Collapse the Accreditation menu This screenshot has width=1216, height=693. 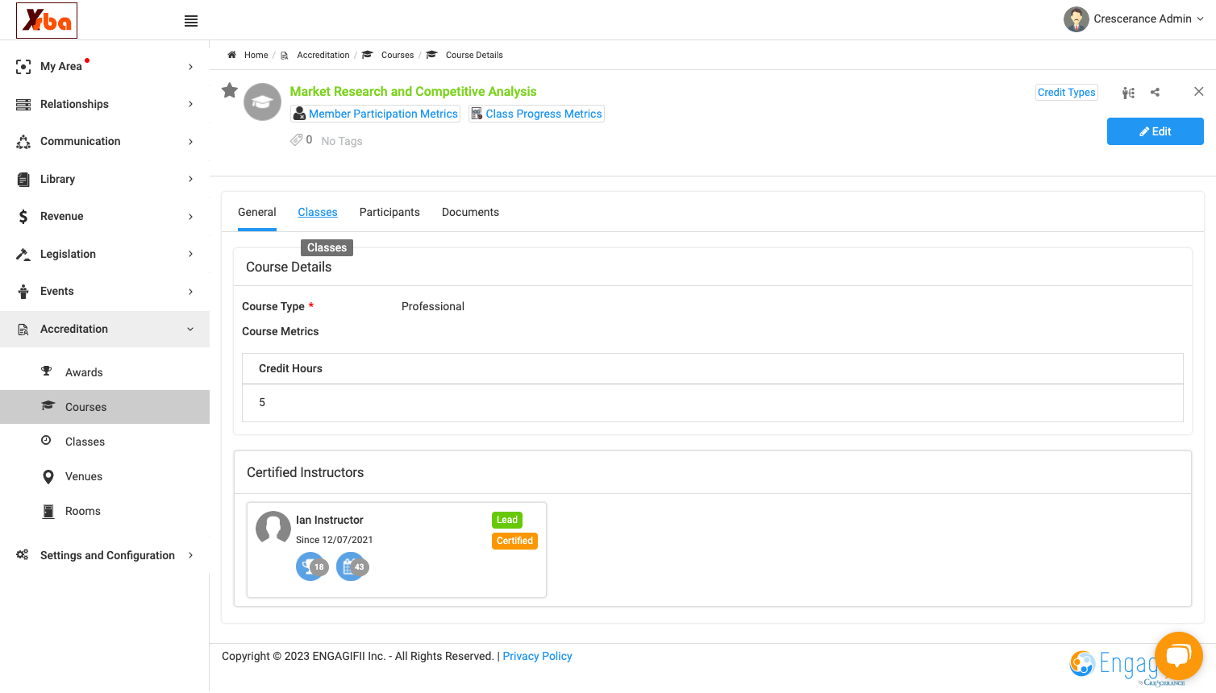(105, 329)
